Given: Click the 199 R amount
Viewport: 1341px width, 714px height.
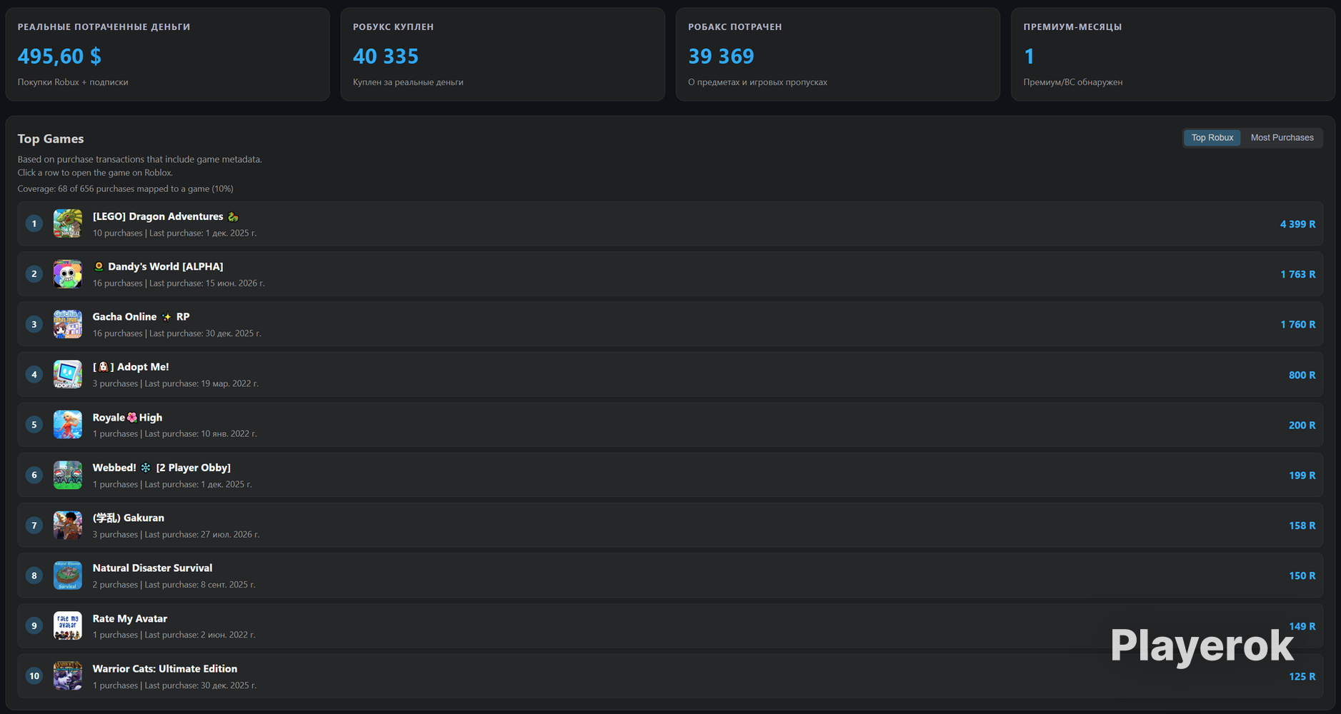Looking at the screenshot, I should pos(1302,476).
